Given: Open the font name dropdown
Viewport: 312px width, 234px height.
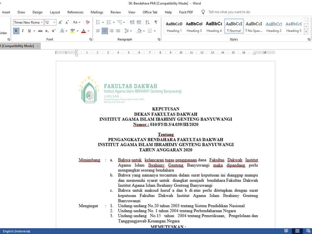Looking at the screenshot, I should click(x=42, y=22).
